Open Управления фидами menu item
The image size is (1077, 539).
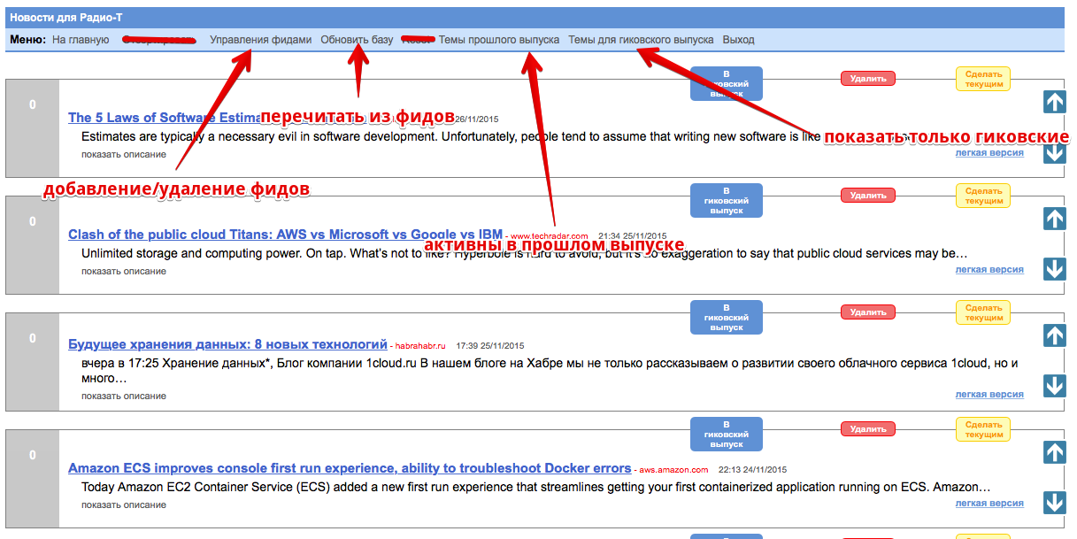click(x=260, y=40)
